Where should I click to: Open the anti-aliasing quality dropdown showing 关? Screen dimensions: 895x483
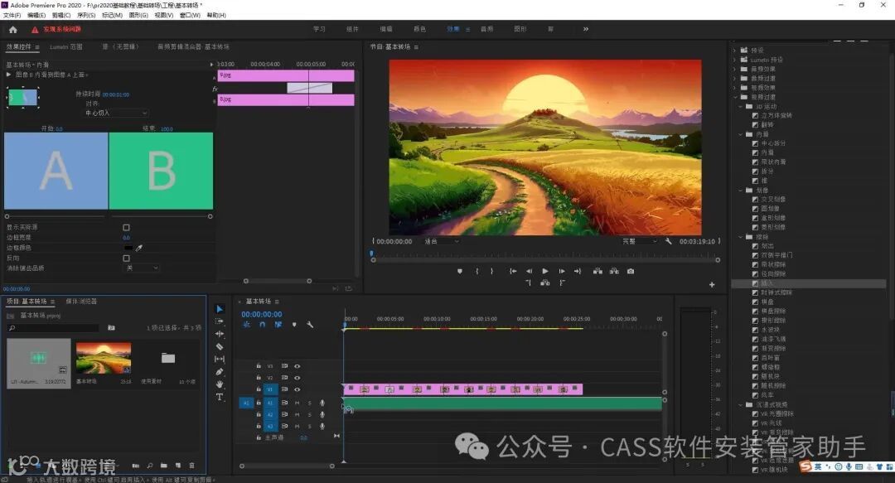click(x=140, y=268)
